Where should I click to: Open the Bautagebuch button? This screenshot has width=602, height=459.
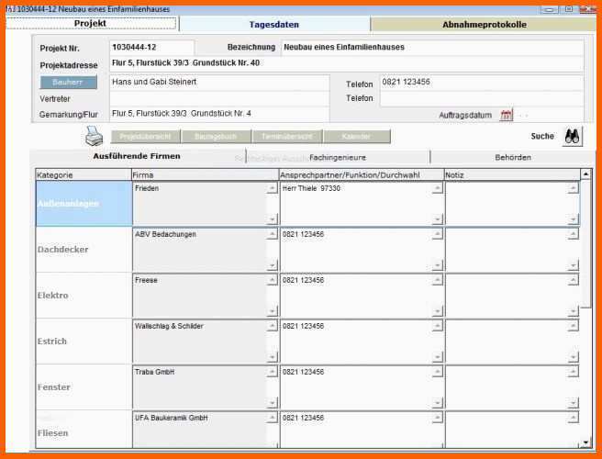[216, 137]
